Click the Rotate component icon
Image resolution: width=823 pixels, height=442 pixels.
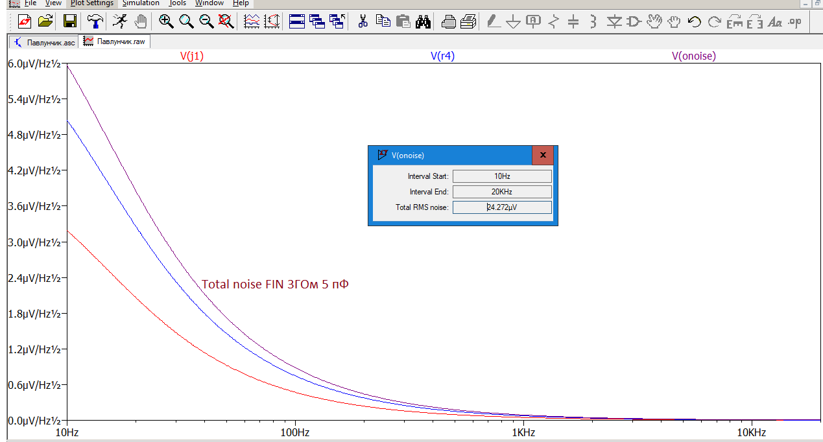click(x=735, y=21)
